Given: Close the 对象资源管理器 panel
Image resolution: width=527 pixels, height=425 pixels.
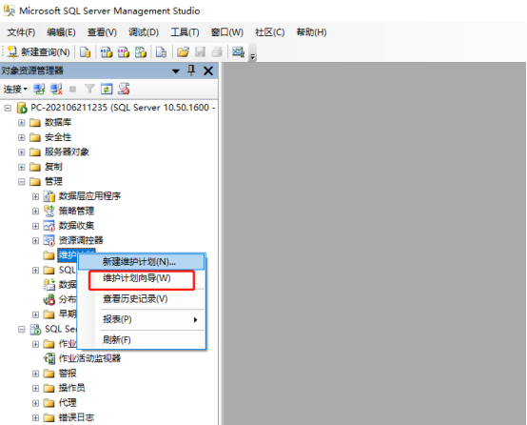Looking at the screenshot, I should (x=208, y=71).
